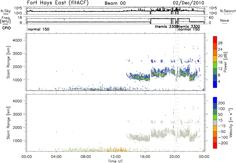Click the '16:00' time axis tick label
Screen dimensions: 236x163
[145, 157]
